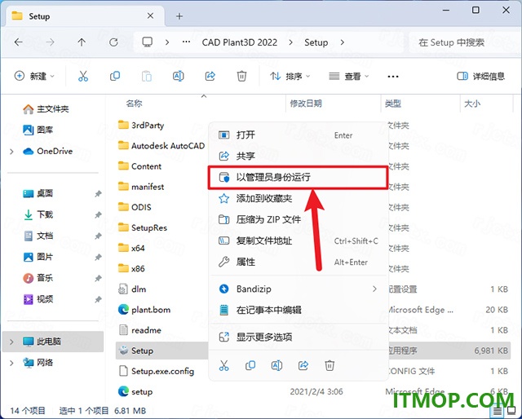Open the toolbar's three-dot more options menu
The width and height of the screenshot is (522, 419).
pos(393,77)
